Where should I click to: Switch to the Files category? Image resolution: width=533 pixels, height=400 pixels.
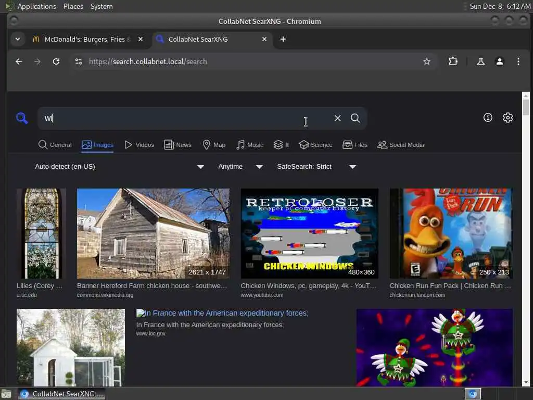coord(355,145)
